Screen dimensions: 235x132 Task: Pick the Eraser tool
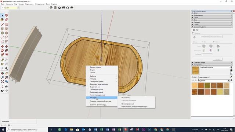[7, 19]
